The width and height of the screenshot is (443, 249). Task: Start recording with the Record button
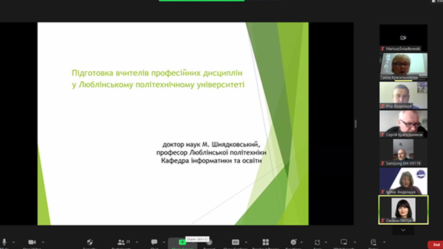click(x=209, y=242)
